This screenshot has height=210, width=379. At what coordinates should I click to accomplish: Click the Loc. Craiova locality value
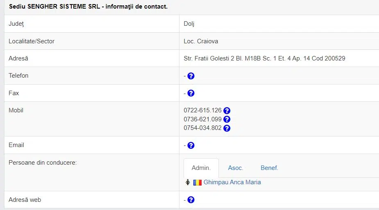point(201,41)
